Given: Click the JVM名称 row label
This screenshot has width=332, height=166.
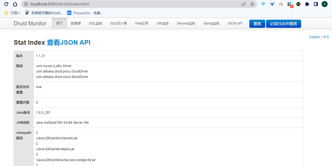Looking at the screenshot, I should click(x=23, y=123).
